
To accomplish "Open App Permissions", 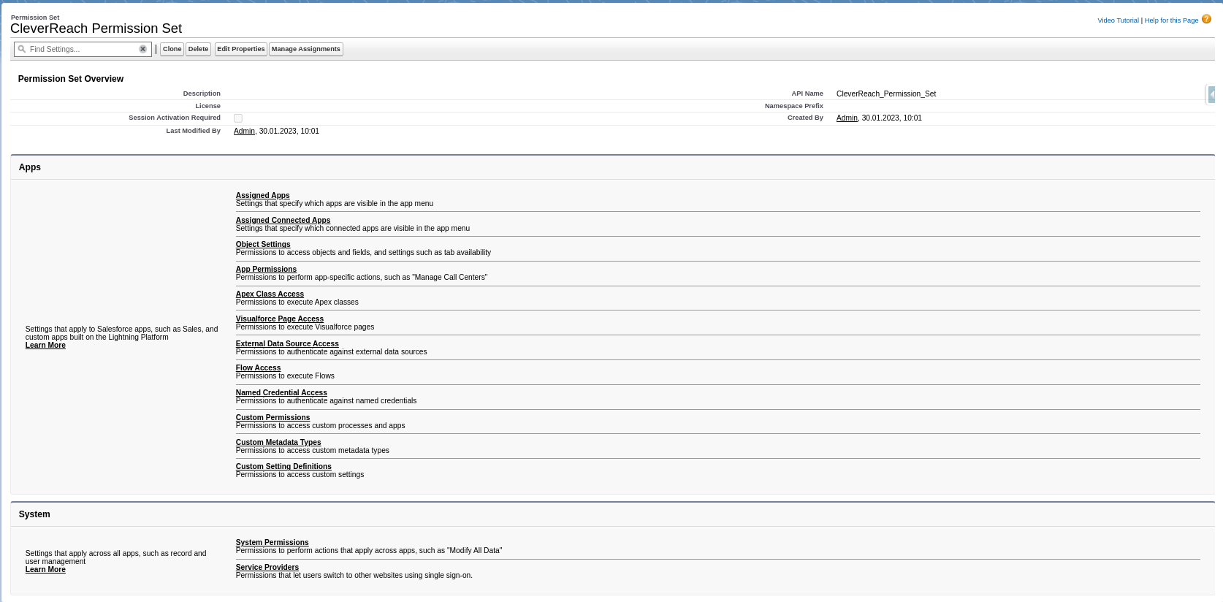I will (266, 270).
